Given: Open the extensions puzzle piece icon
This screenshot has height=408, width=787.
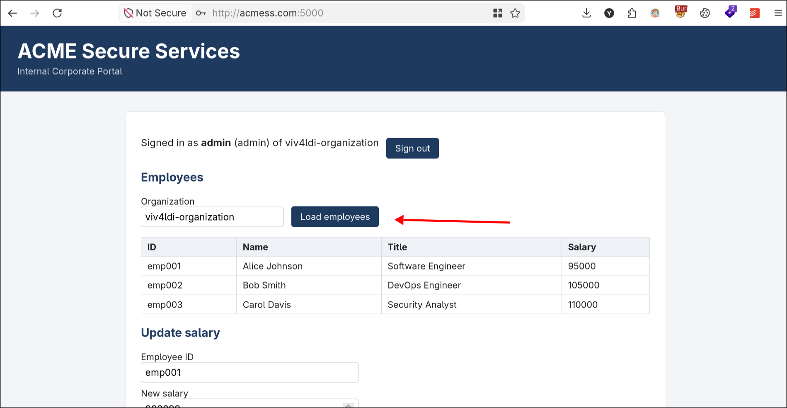Looking at the screenshot, I should click(x=632, y=13).
